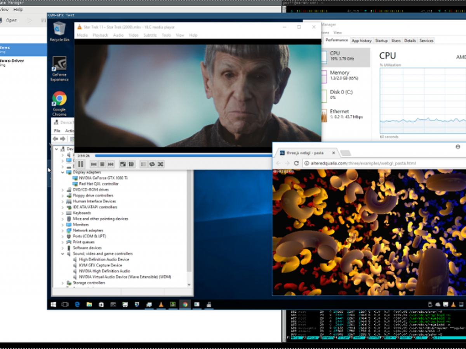466x349 pixels.
Task: Reload the Chrome webgl pasta page
Action: click(296, 163)
